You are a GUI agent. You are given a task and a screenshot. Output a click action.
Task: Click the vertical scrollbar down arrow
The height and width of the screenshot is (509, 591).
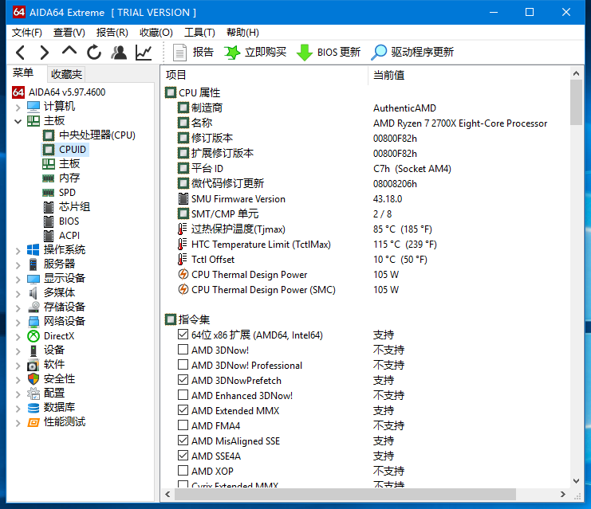click(x=576, y=481)
